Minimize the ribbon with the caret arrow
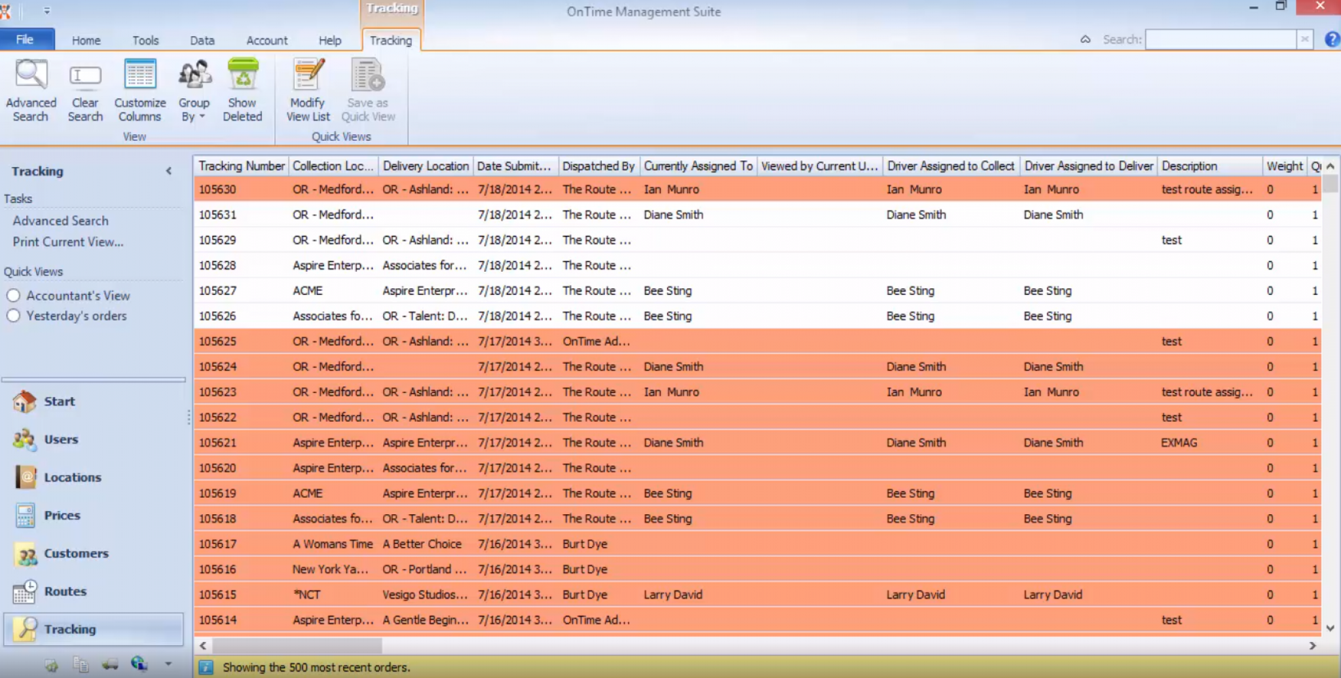The image size is (1341, 678). pyautogui.click(x=1085, y=39)
